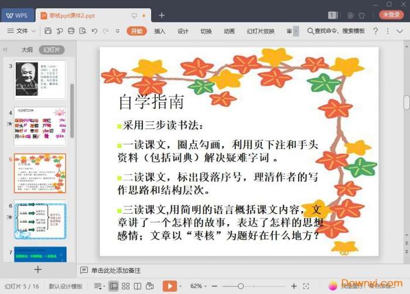Start slideshow with orange play button
This screenshot has width=410, height=294.
(x=170, y=286)
